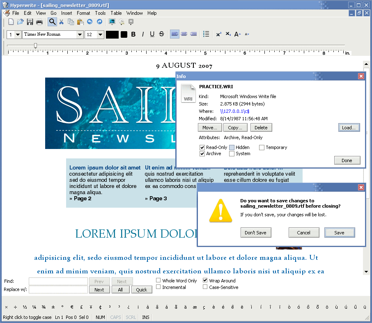Open the Format menu
372x323 pixels.
coord(83,13)
